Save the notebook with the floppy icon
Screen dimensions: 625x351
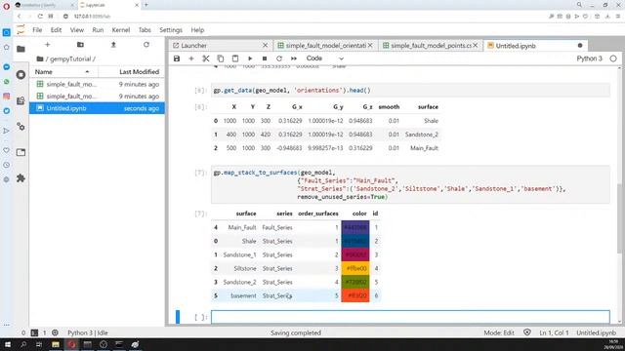(x=177, y=58)
